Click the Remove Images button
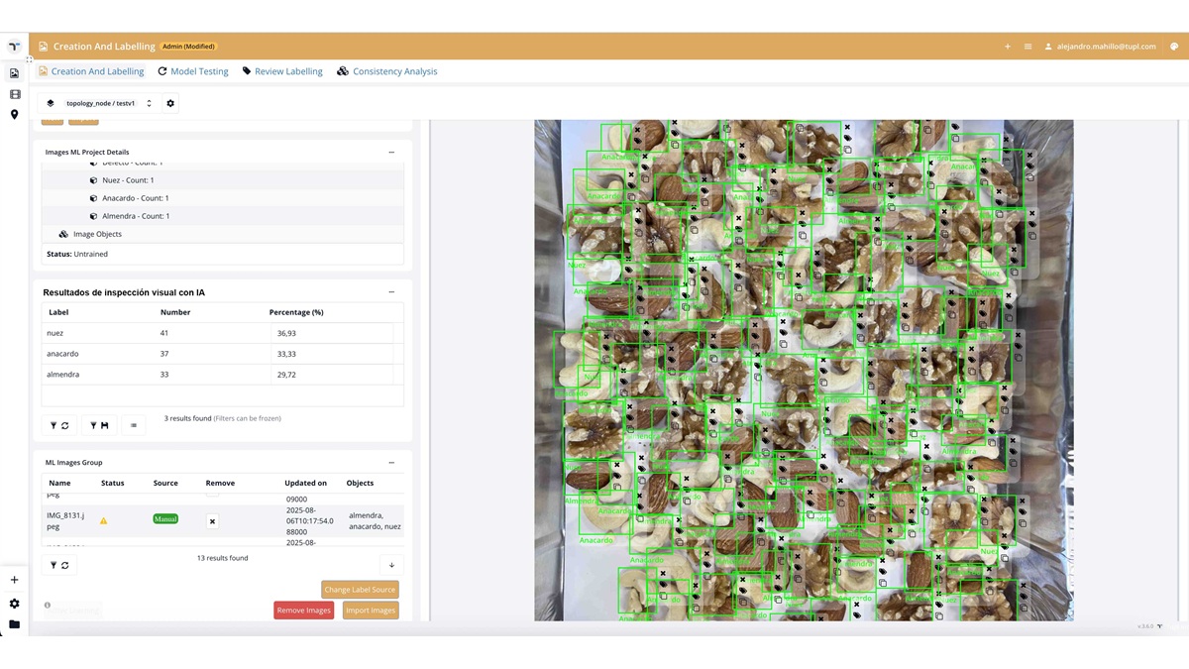This screenshot has height=669, width=1189. coord(303,611)
